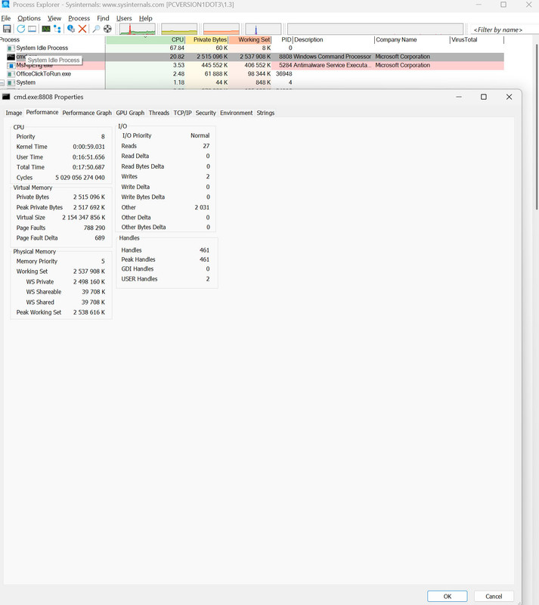Click the orange physical memory mini graph

pos(221,29)
